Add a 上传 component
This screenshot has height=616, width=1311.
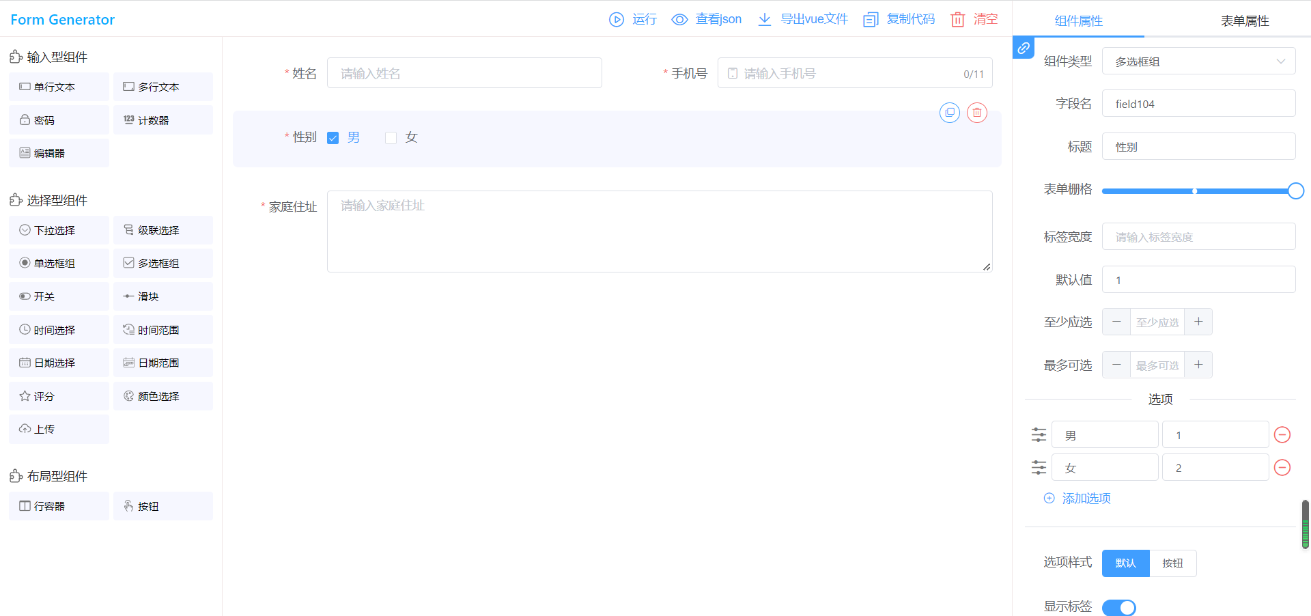coord(59,429)
